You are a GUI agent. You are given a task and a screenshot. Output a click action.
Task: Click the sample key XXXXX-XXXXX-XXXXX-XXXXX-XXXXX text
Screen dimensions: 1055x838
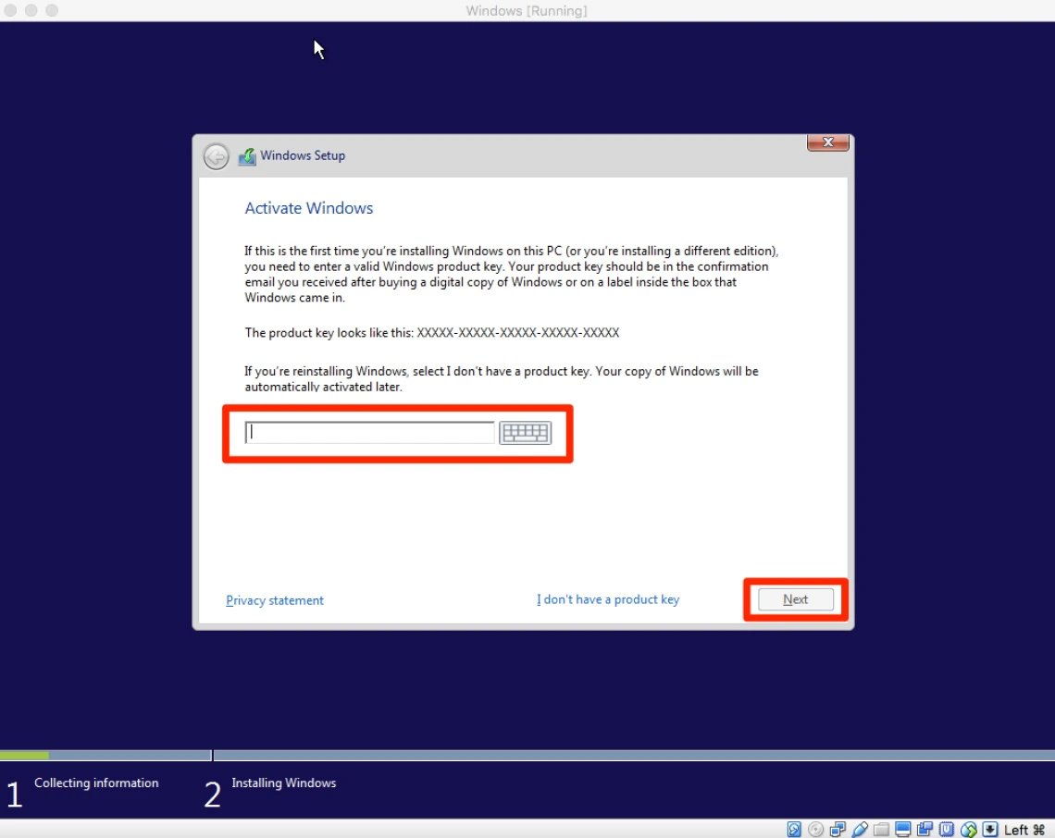click(x=518, y=332)
